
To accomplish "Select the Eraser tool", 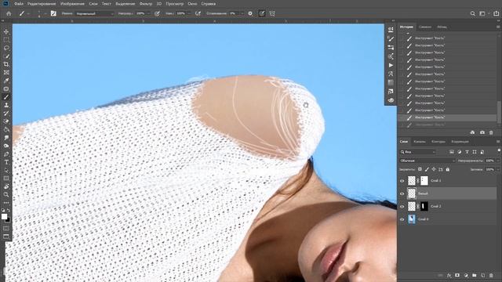I will 6,121.
